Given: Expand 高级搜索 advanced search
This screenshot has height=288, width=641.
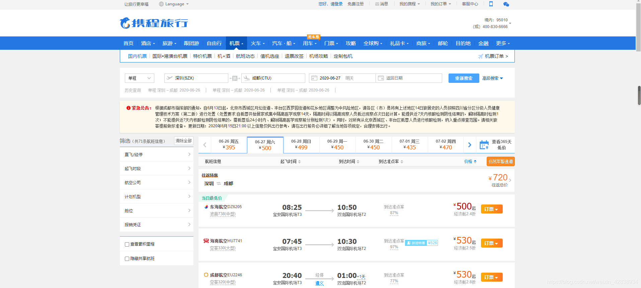Looking at the screenshot, I should pyautogui.click(x=492, y=78).
